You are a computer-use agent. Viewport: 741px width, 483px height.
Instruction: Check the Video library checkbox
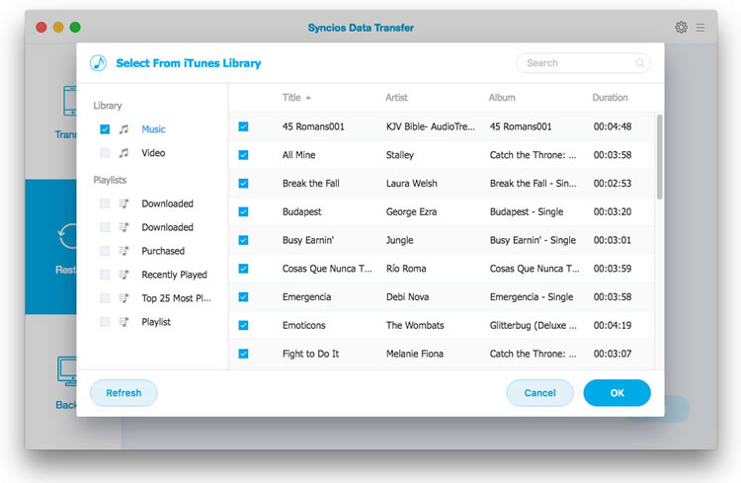pyautogui.click(x=105, y=153)
